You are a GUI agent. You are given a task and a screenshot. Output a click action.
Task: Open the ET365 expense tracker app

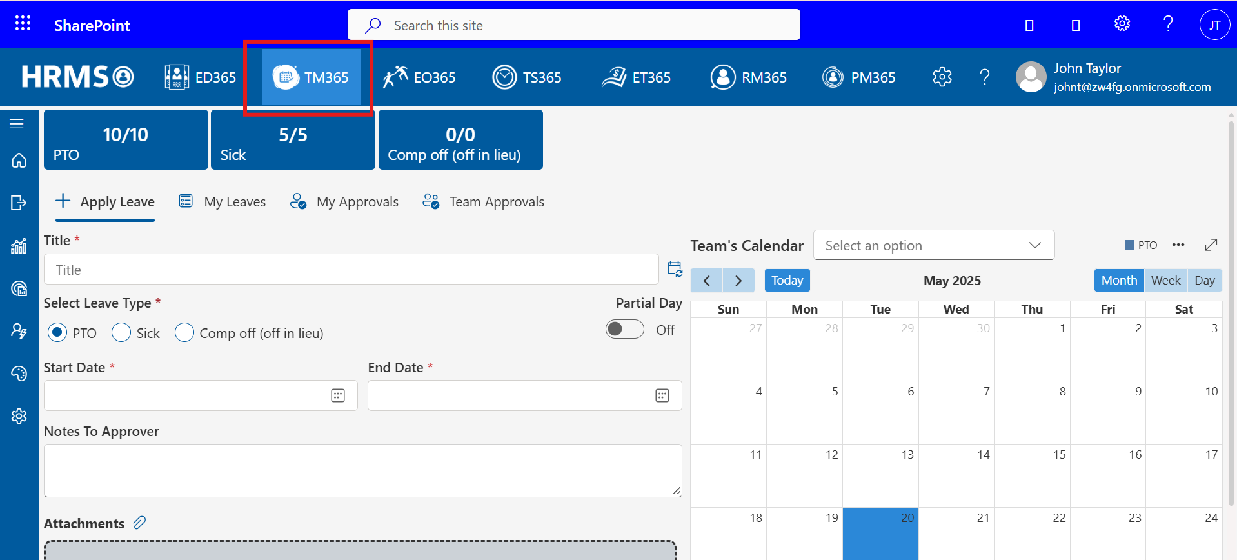[x=637, y=77]
